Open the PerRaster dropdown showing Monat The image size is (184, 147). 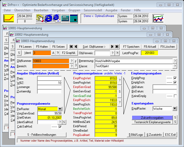tap(60, 109)
